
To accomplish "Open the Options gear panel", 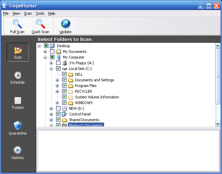I will coord(17,153).
